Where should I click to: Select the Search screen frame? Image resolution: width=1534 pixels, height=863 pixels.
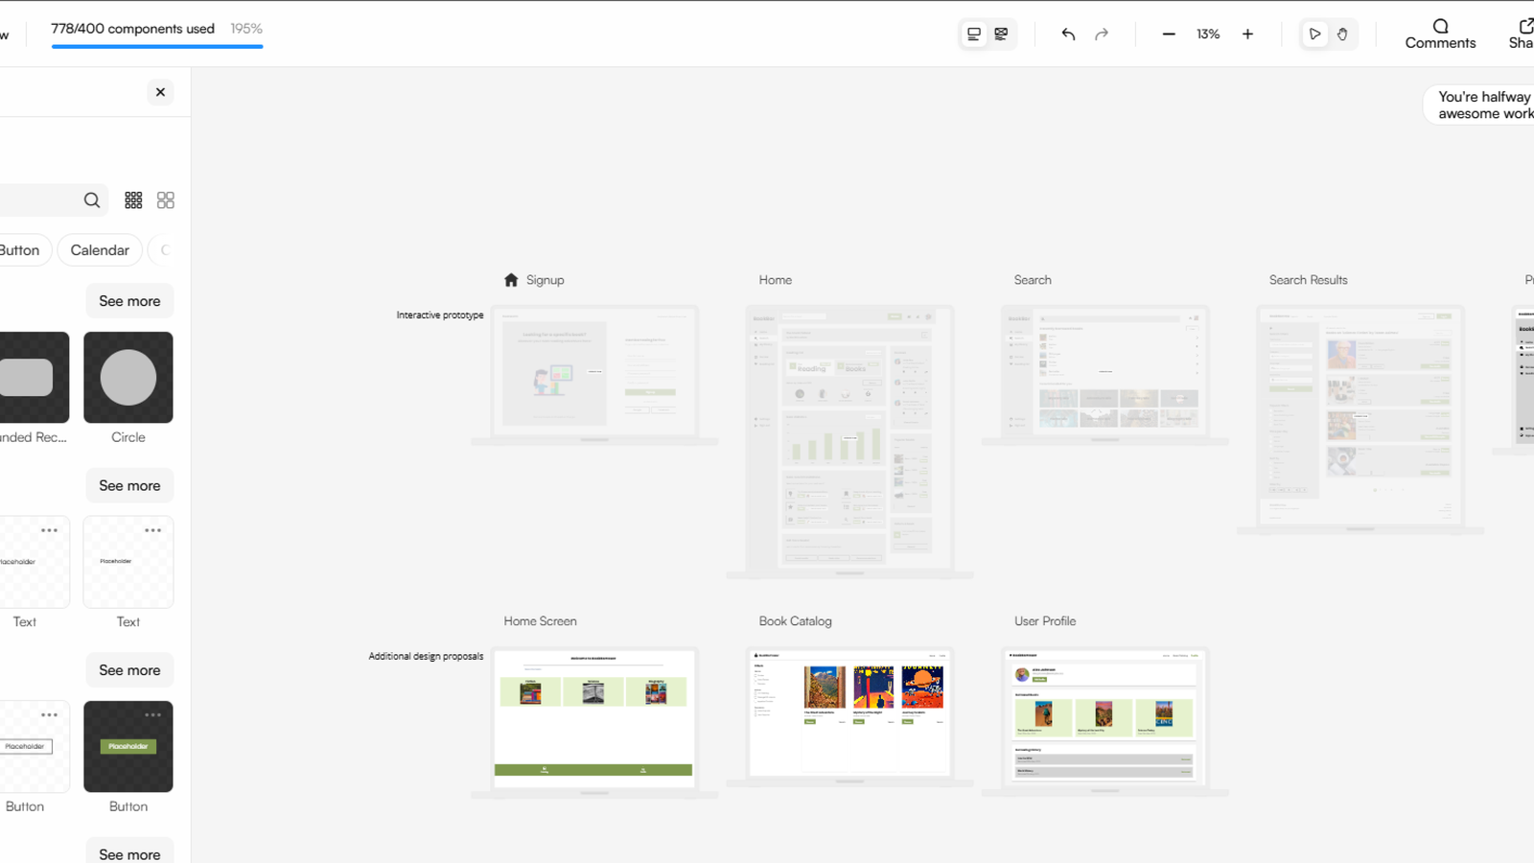pos(1104,374)
